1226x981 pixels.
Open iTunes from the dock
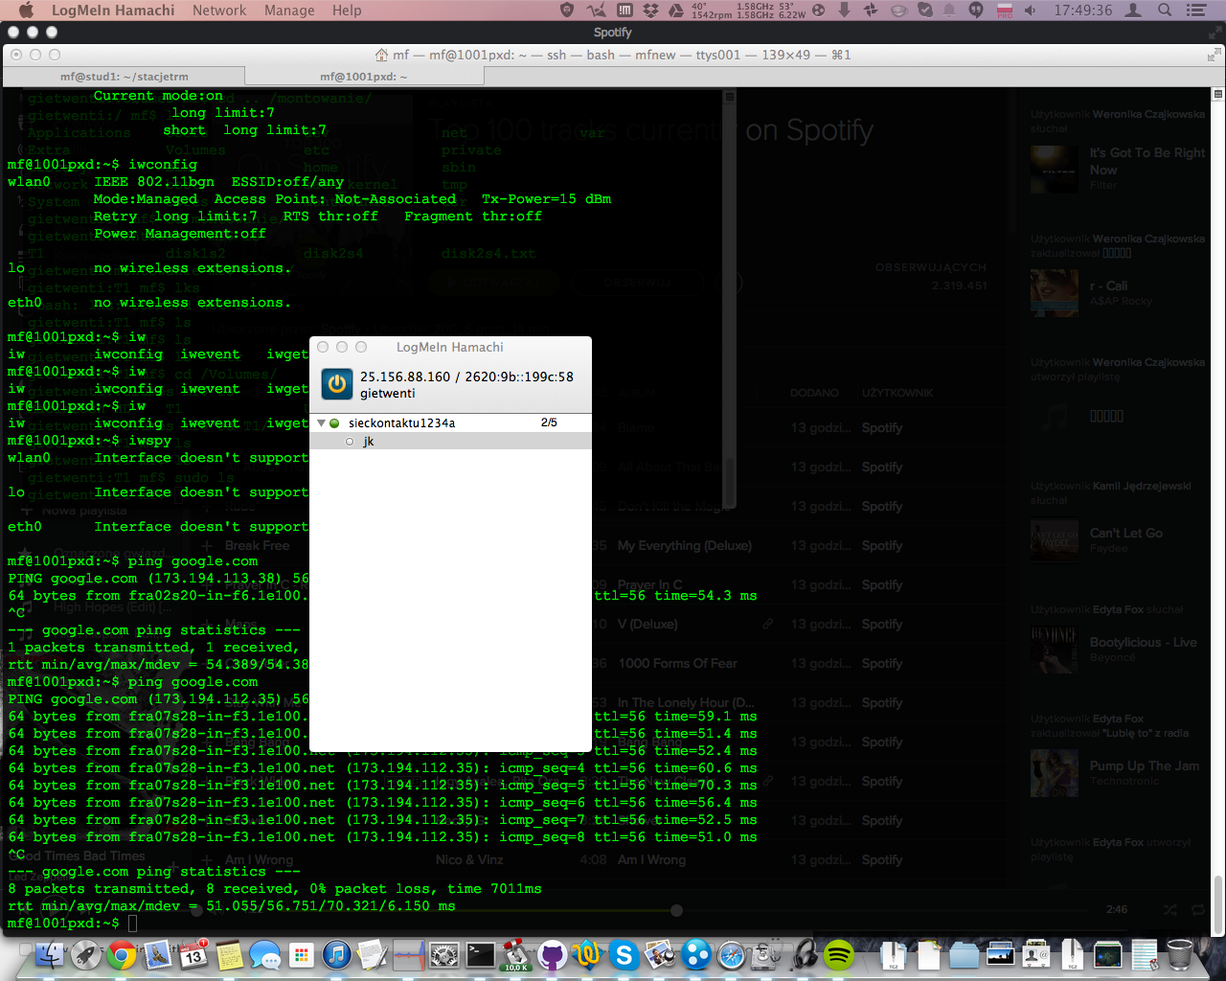click(336, 955)
